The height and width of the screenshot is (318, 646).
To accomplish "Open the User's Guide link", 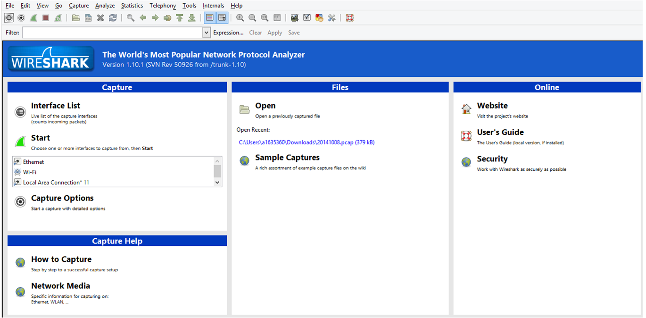I will (500, 133).
